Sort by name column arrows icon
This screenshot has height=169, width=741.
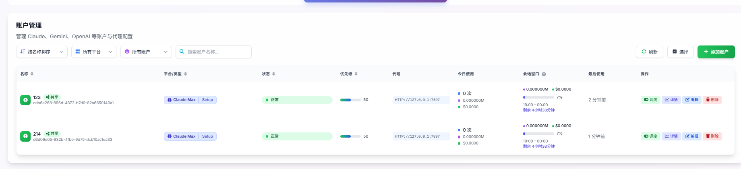point(32,74)
